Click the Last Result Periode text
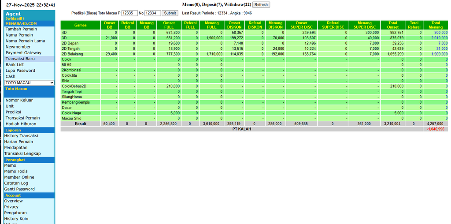 click(217, 13)
